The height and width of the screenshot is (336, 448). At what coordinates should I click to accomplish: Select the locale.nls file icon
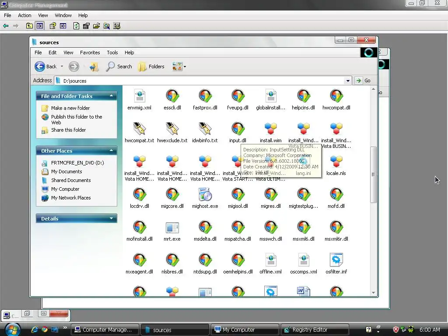(x=336, y=162)
